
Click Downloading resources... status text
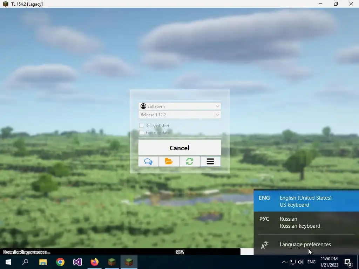pos(27,252)
